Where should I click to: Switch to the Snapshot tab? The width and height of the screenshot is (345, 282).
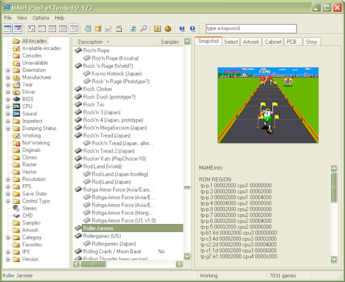208,41
